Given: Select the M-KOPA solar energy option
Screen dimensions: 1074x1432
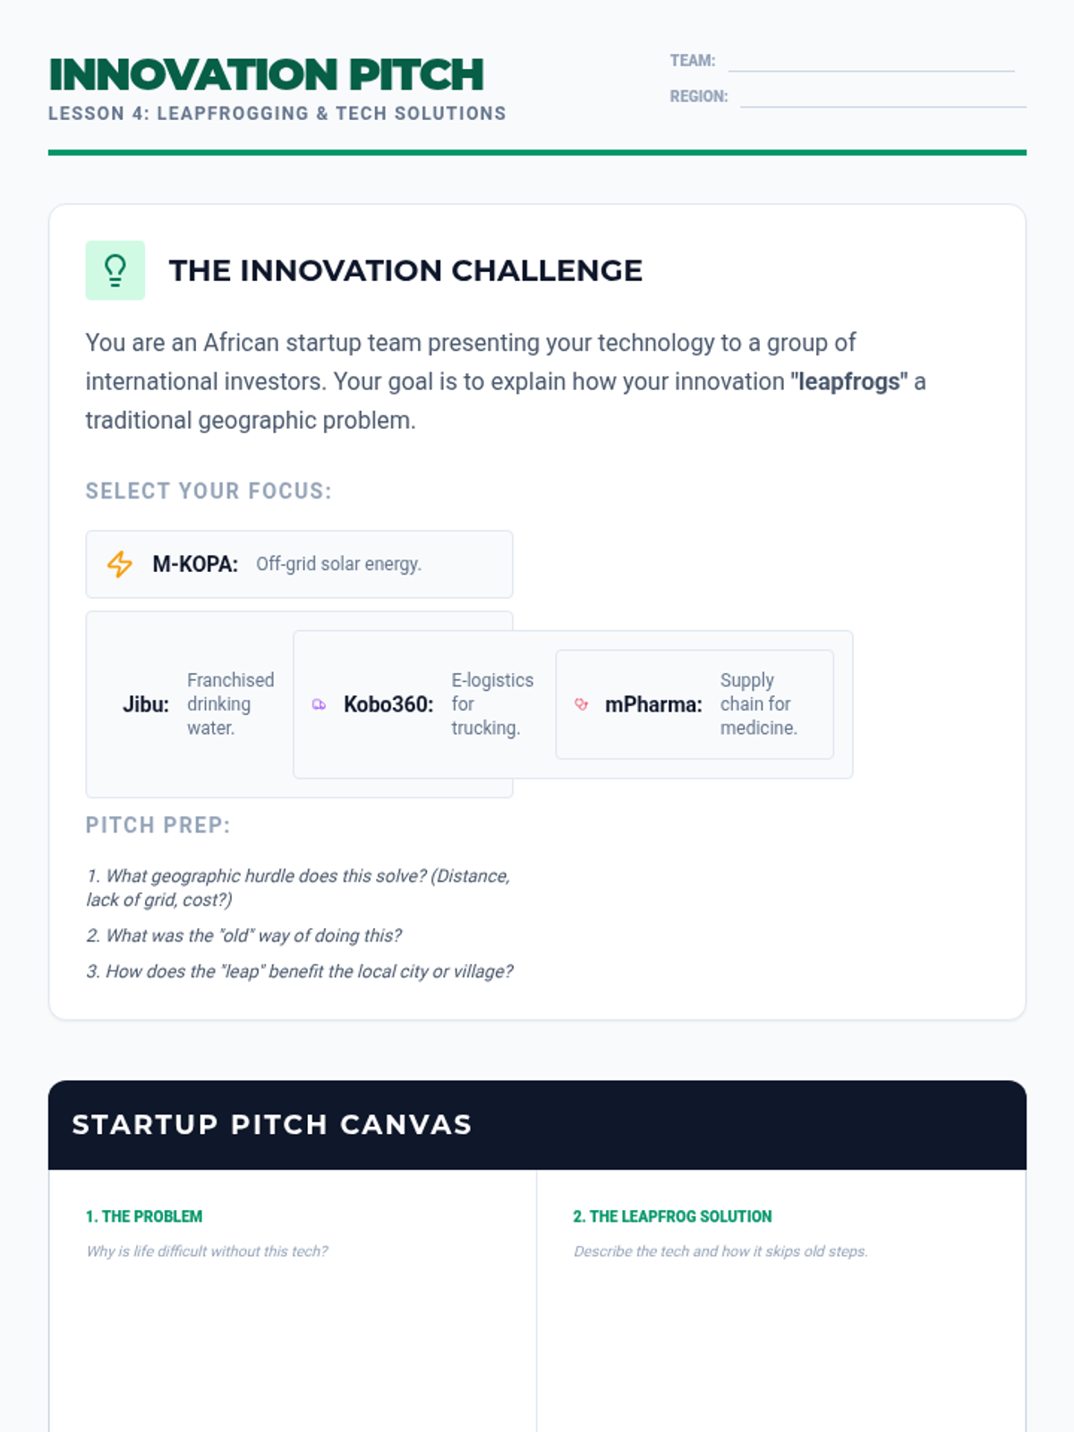Looking at the screenshot, I should tap(299, 564).
